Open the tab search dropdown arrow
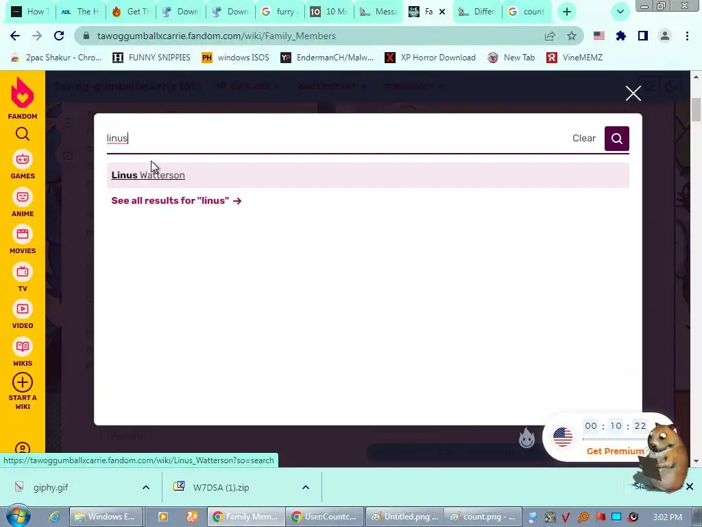Screen dimensions: 702x527 (620, 12)
